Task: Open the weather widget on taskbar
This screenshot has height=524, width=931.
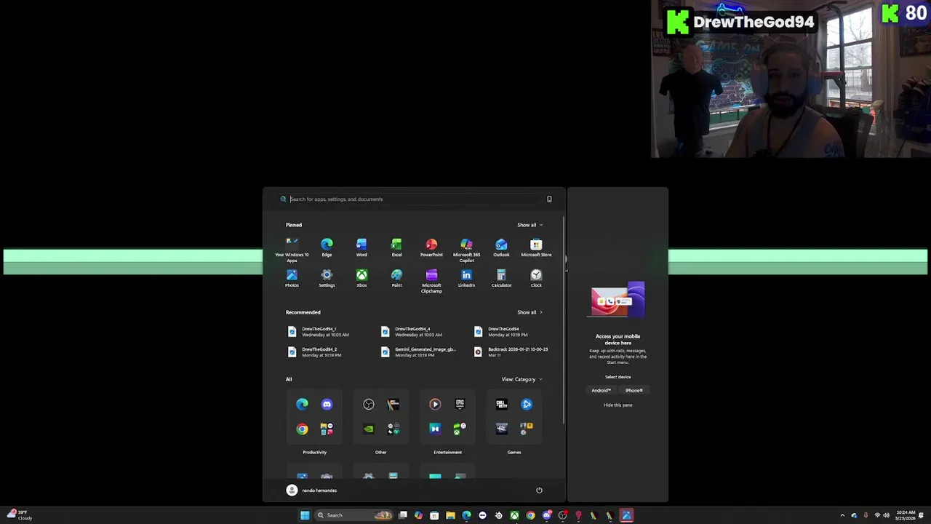Action: pos(18,515)
